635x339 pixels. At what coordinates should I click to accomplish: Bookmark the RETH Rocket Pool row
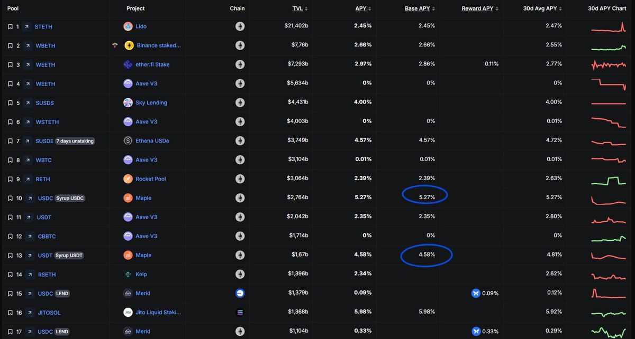tap(10, 179)
